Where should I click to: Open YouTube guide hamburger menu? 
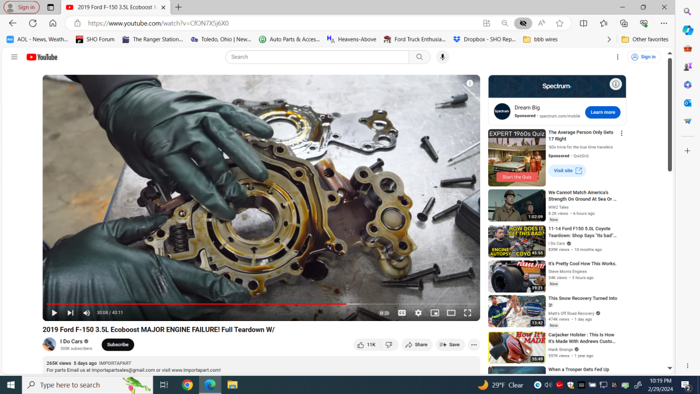pos(14,57)
